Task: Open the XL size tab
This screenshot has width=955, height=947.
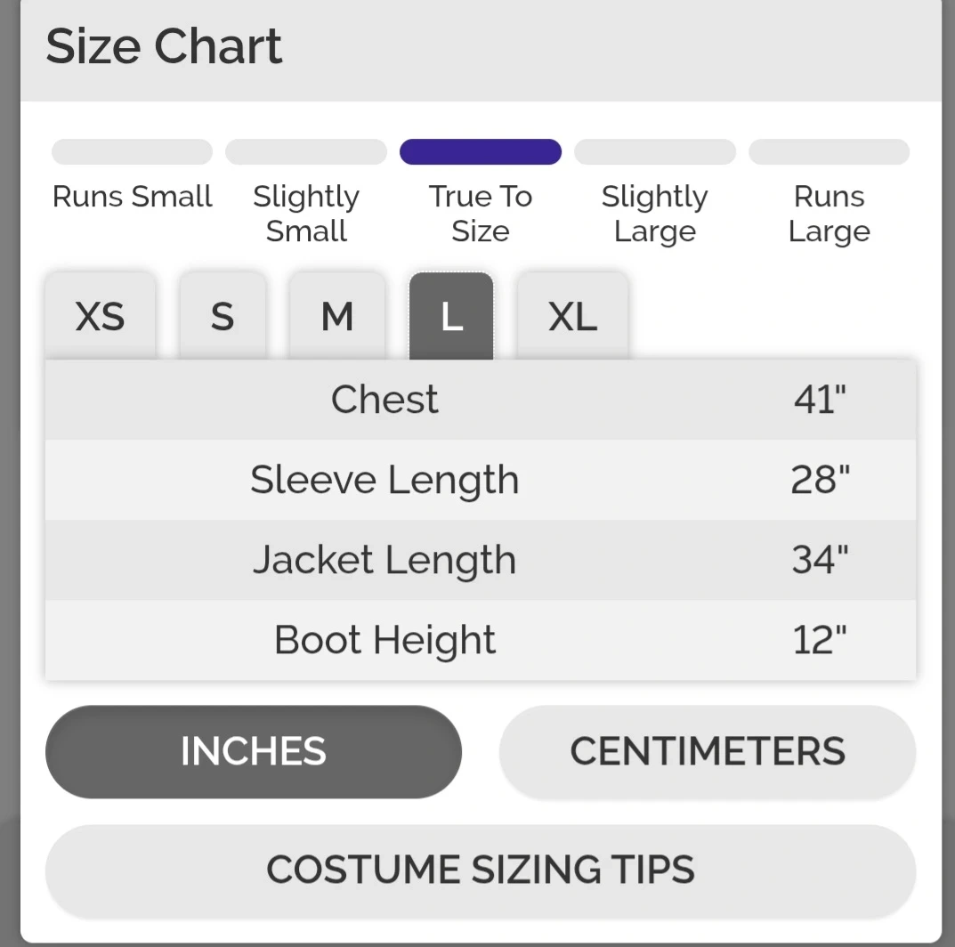Action: click(x=572, y=317)
